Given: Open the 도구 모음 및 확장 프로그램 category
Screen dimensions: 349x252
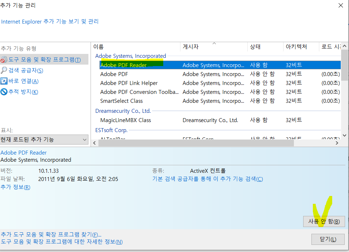Looking at the screenshot, I should [x=44, y=60].
